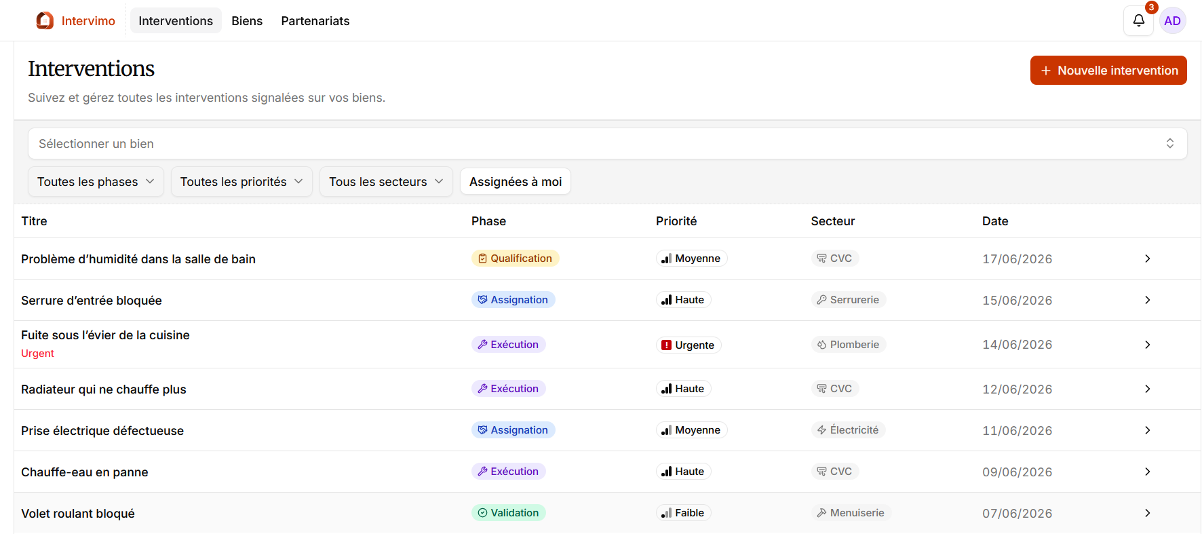The width and height of the screenshot is (1202, 534).
Task: Open the notifications bell icon
Action: 1138,20
